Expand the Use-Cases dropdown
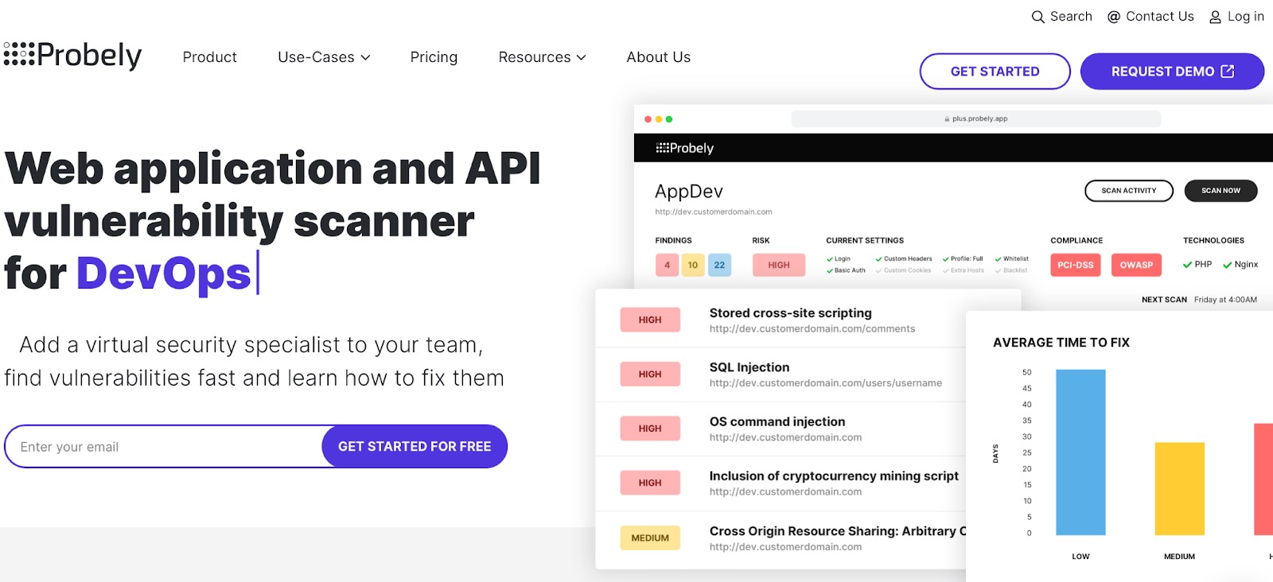 click(324, 57)
